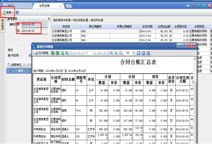This screenshot has height=144, width=212.
Task: Close the query panel with its X
Action: coord(49,19)
